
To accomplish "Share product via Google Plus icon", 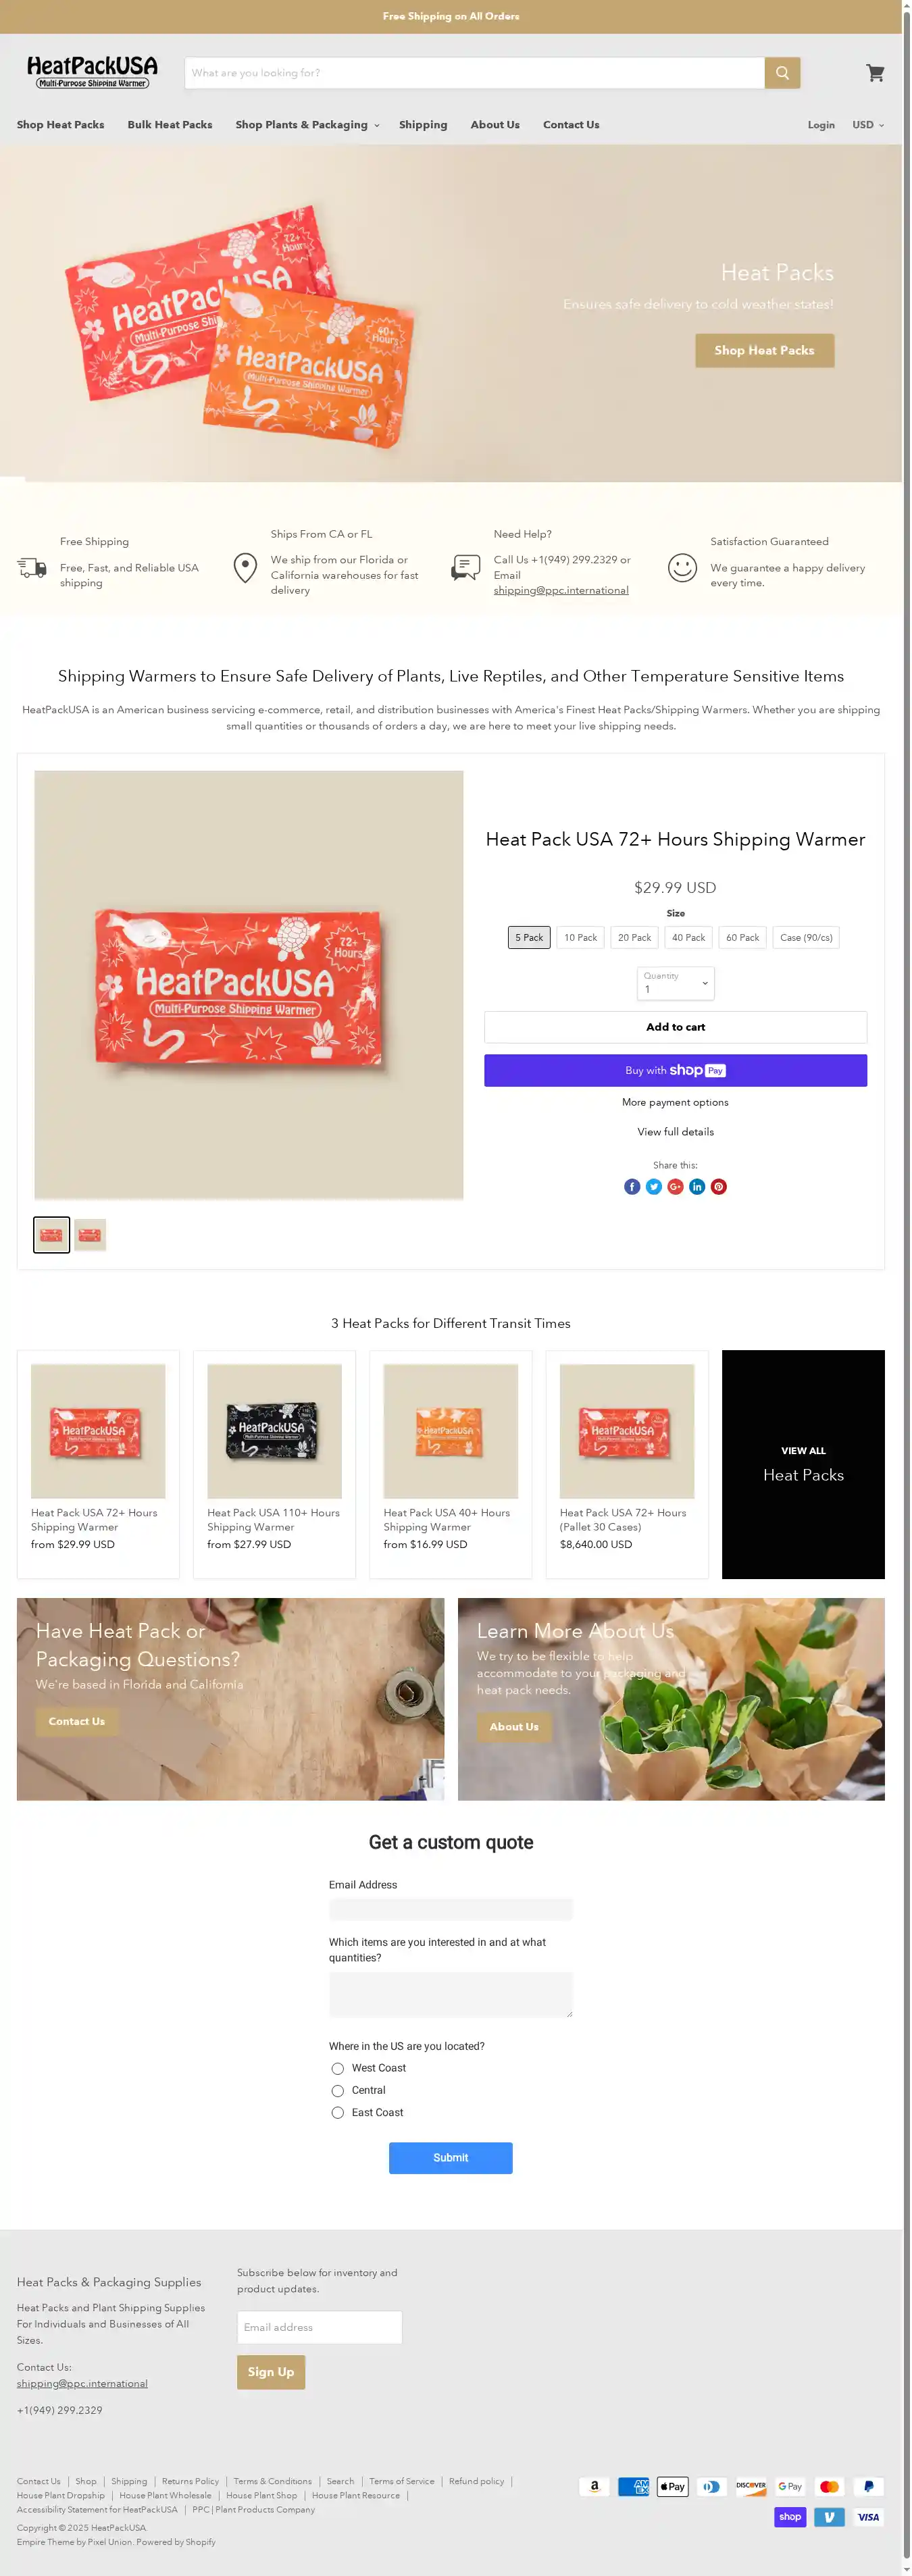I will (676, 1187).
